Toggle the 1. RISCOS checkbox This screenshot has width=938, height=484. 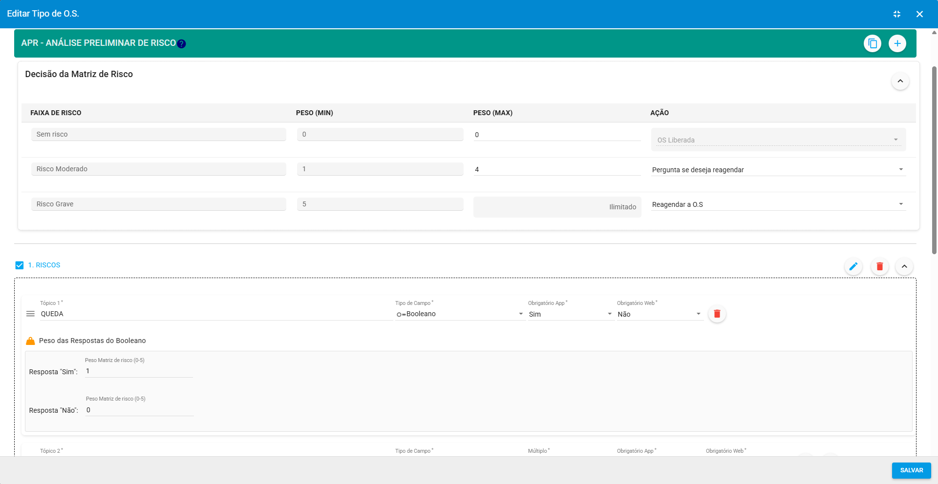[x=20, y=265]
